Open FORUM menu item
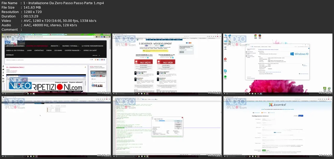 pyautogui.click(x=49, y=50)
